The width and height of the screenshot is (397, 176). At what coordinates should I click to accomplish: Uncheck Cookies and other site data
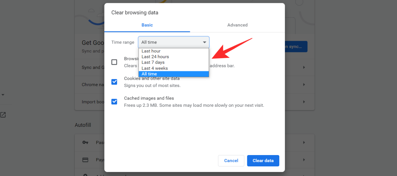click(114, 82)
